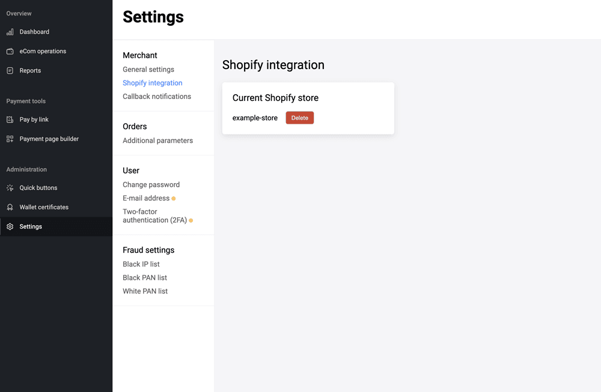This screenshot has width=601, height=392.
Task: View the Black IP list
Action: pyautogui.click(x=141, y=264)
